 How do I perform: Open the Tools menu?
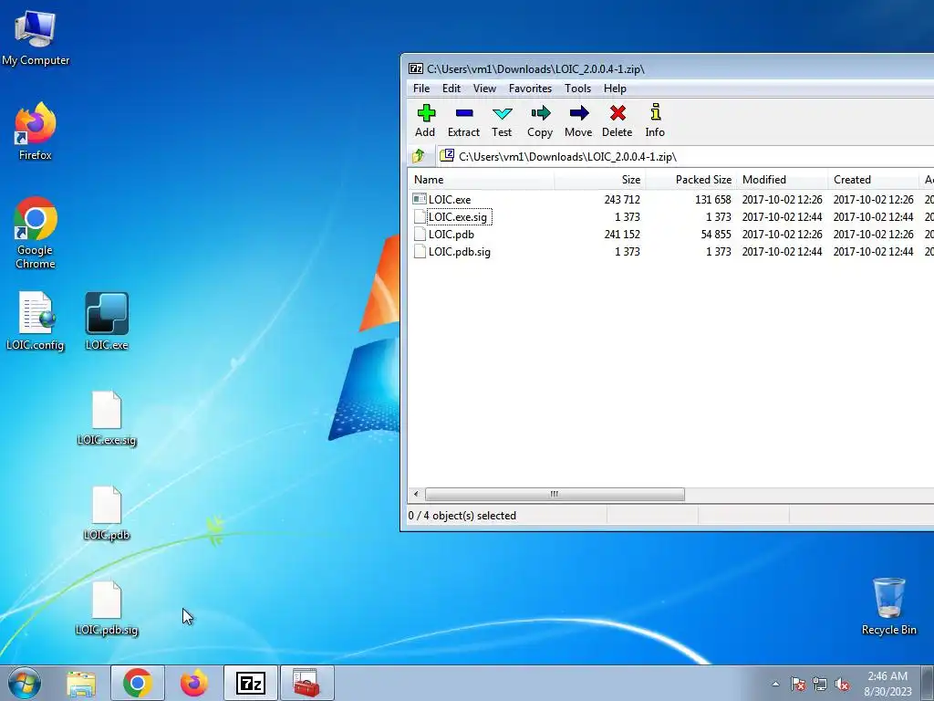(x=577, y=89)
